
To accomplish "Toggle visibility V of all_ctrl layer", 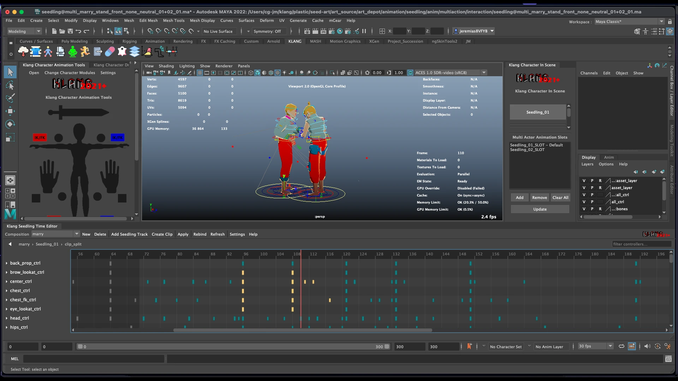I will click(x=584, y=202).
